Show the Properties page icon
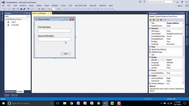Image resolution: width=189 pixels, height=106 pixels. [x=158, y=20]
